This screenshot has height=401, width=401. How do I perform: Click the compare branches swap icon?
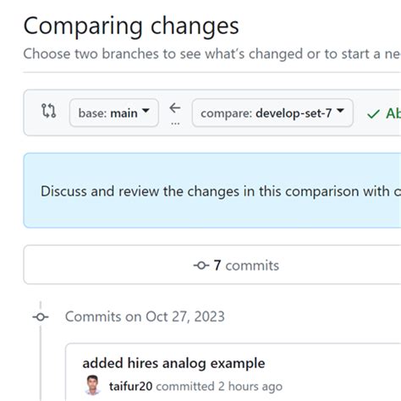tap(48, 111)
